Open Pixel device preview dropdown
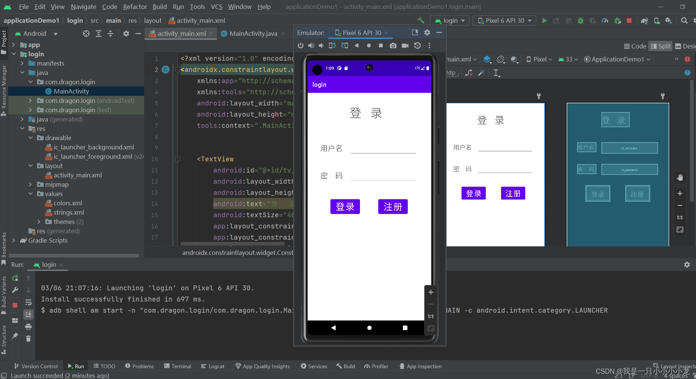696x379 pixels. (x=539, y=59)
